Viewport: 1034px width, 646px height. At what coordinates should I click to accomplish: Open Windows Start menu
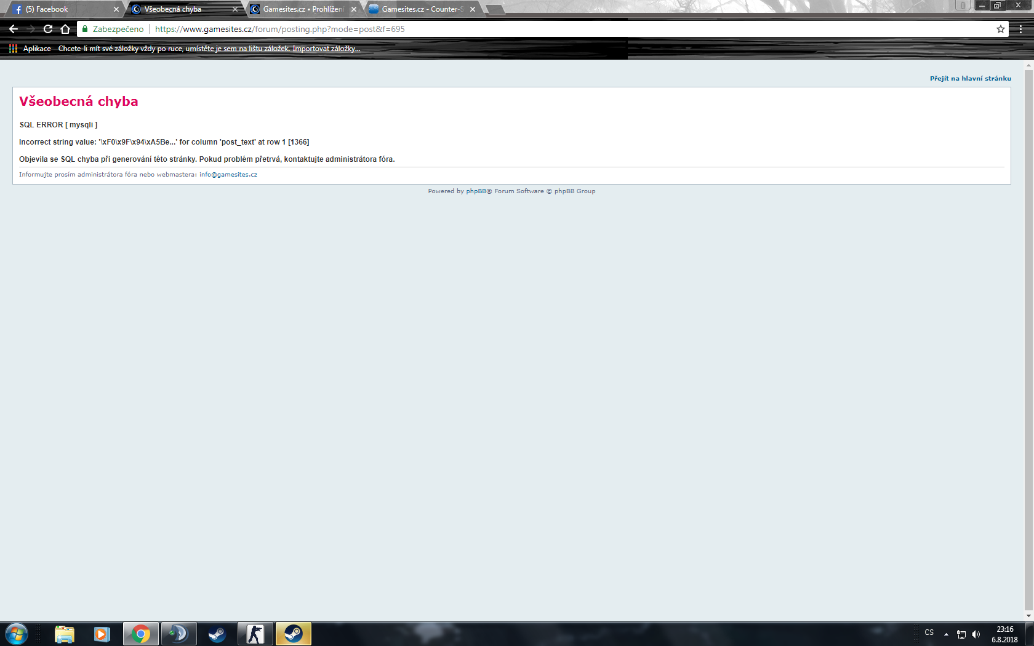coord(17,634)
